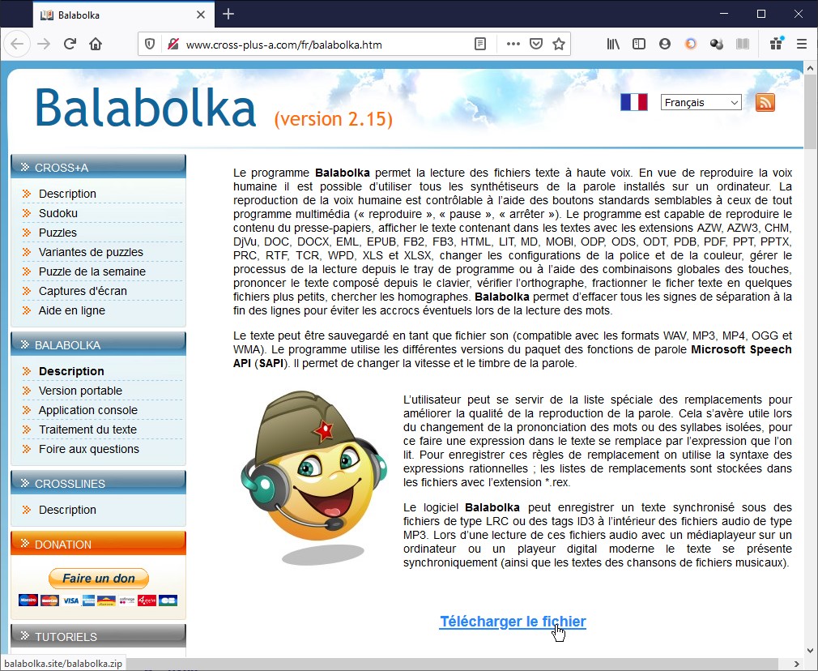This screenshot has width=818, height=671.
Task: Open a new browser tab
Action: click(228, 14)
